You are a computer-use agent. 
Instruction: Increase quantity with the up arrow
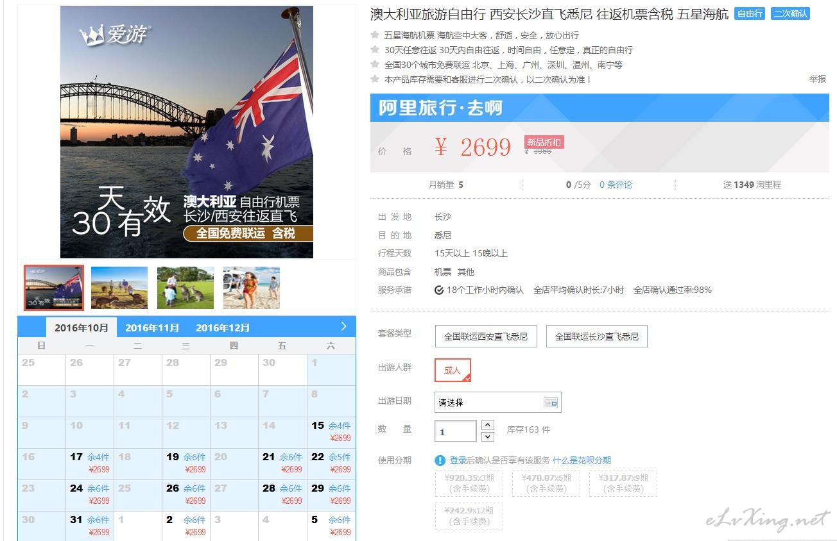pos(488,425)
